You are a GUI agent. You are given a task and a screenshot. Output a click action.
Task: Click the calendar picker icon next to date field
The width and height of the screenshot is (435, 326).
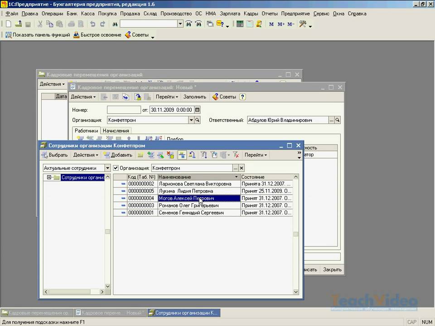[197, 110]
